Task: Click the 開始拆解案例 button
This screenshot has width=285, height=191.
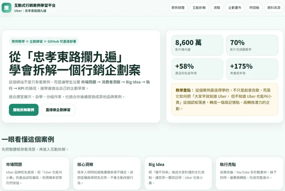Action: [x=23, y=110]
